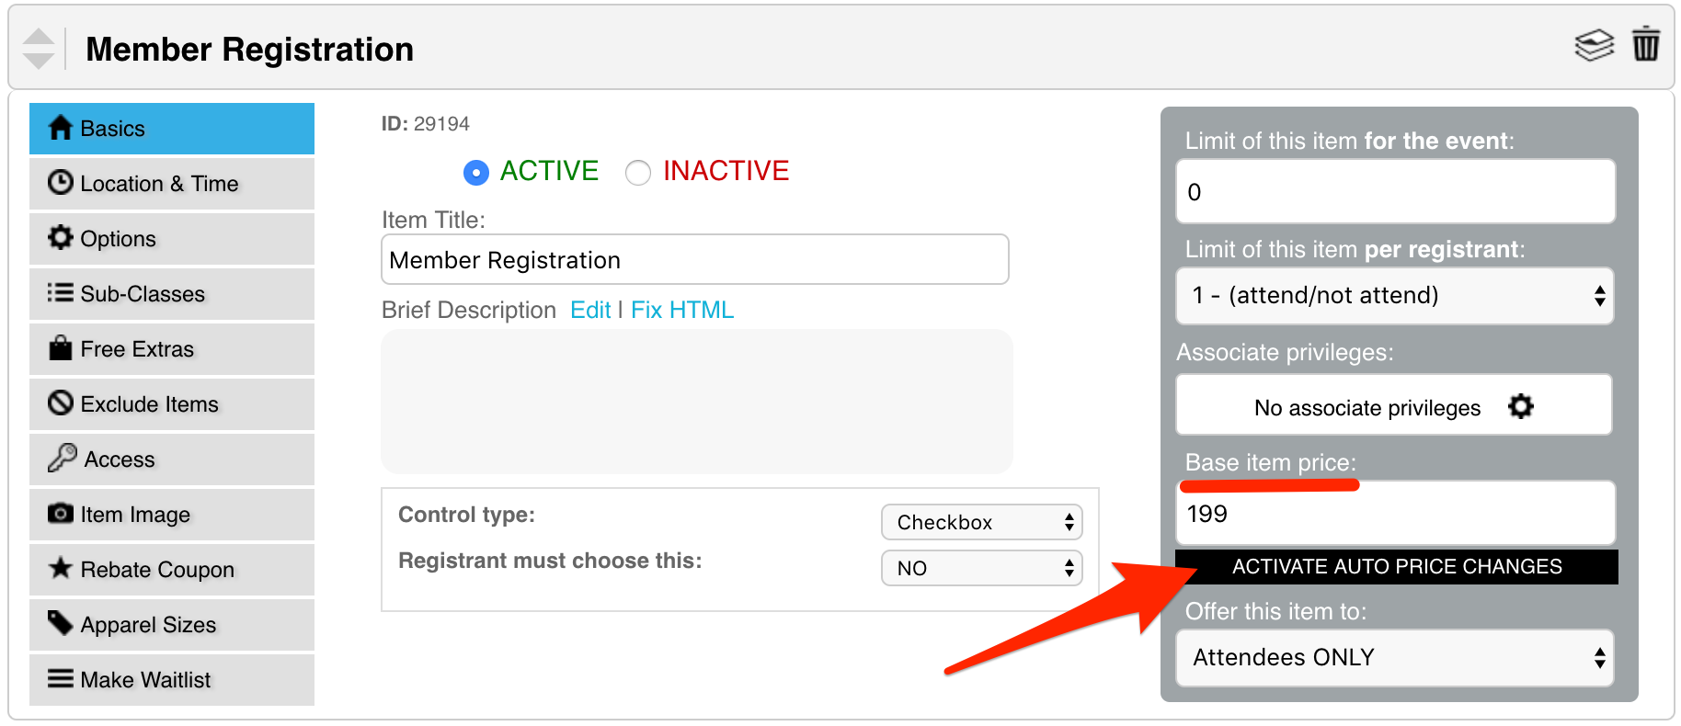Click ACTIVATE AUTO PRICE CHANGES button

(x=1397, y=566)
